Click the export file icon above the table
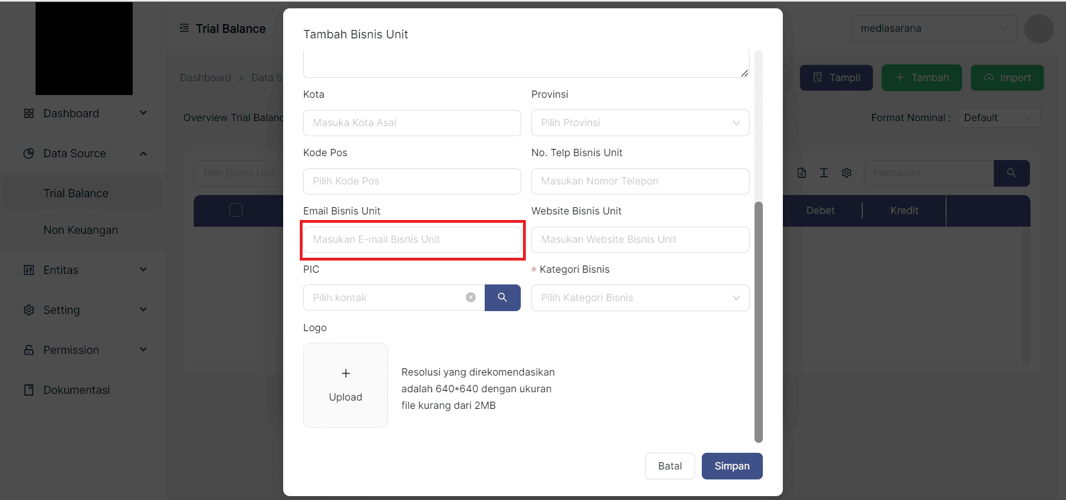 [x=802, y=173]
